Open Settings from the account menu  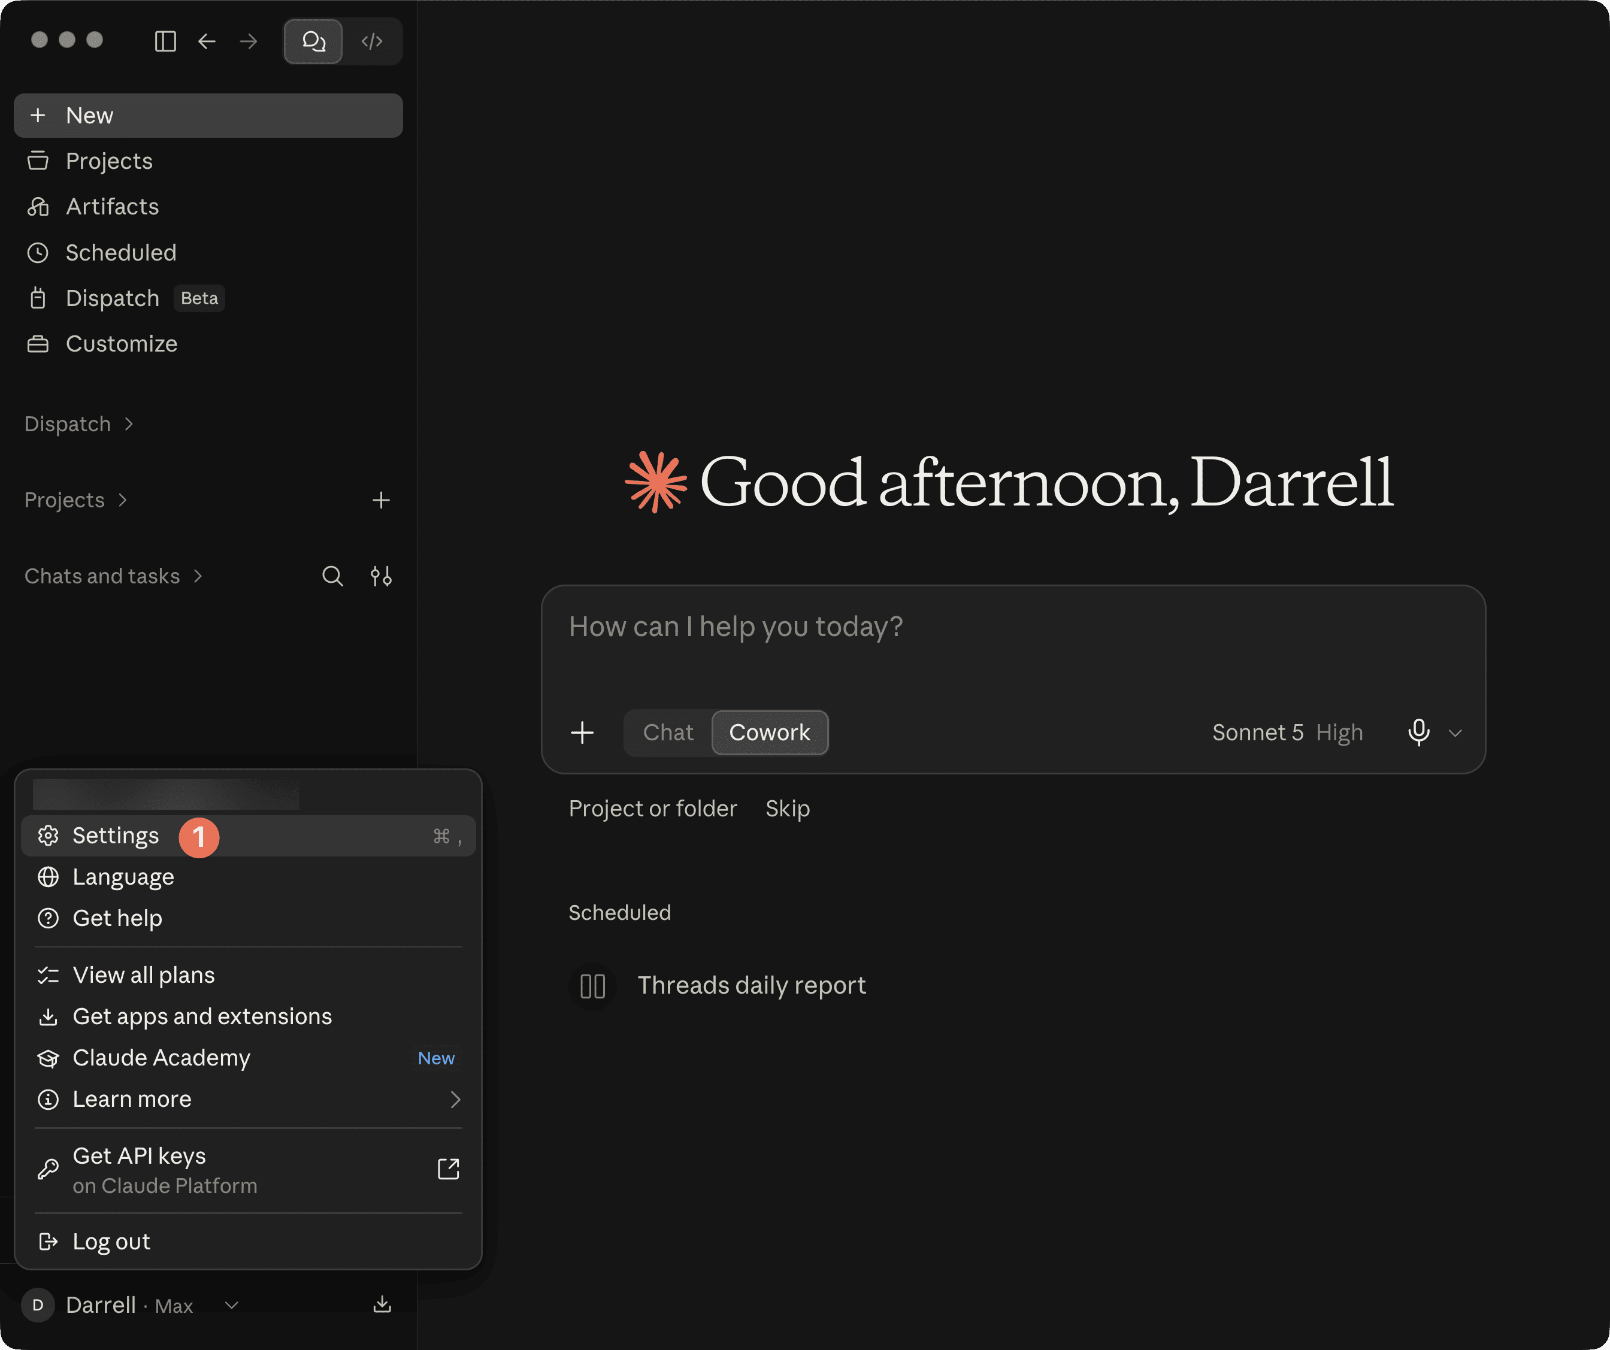click(x=249, y=836)
